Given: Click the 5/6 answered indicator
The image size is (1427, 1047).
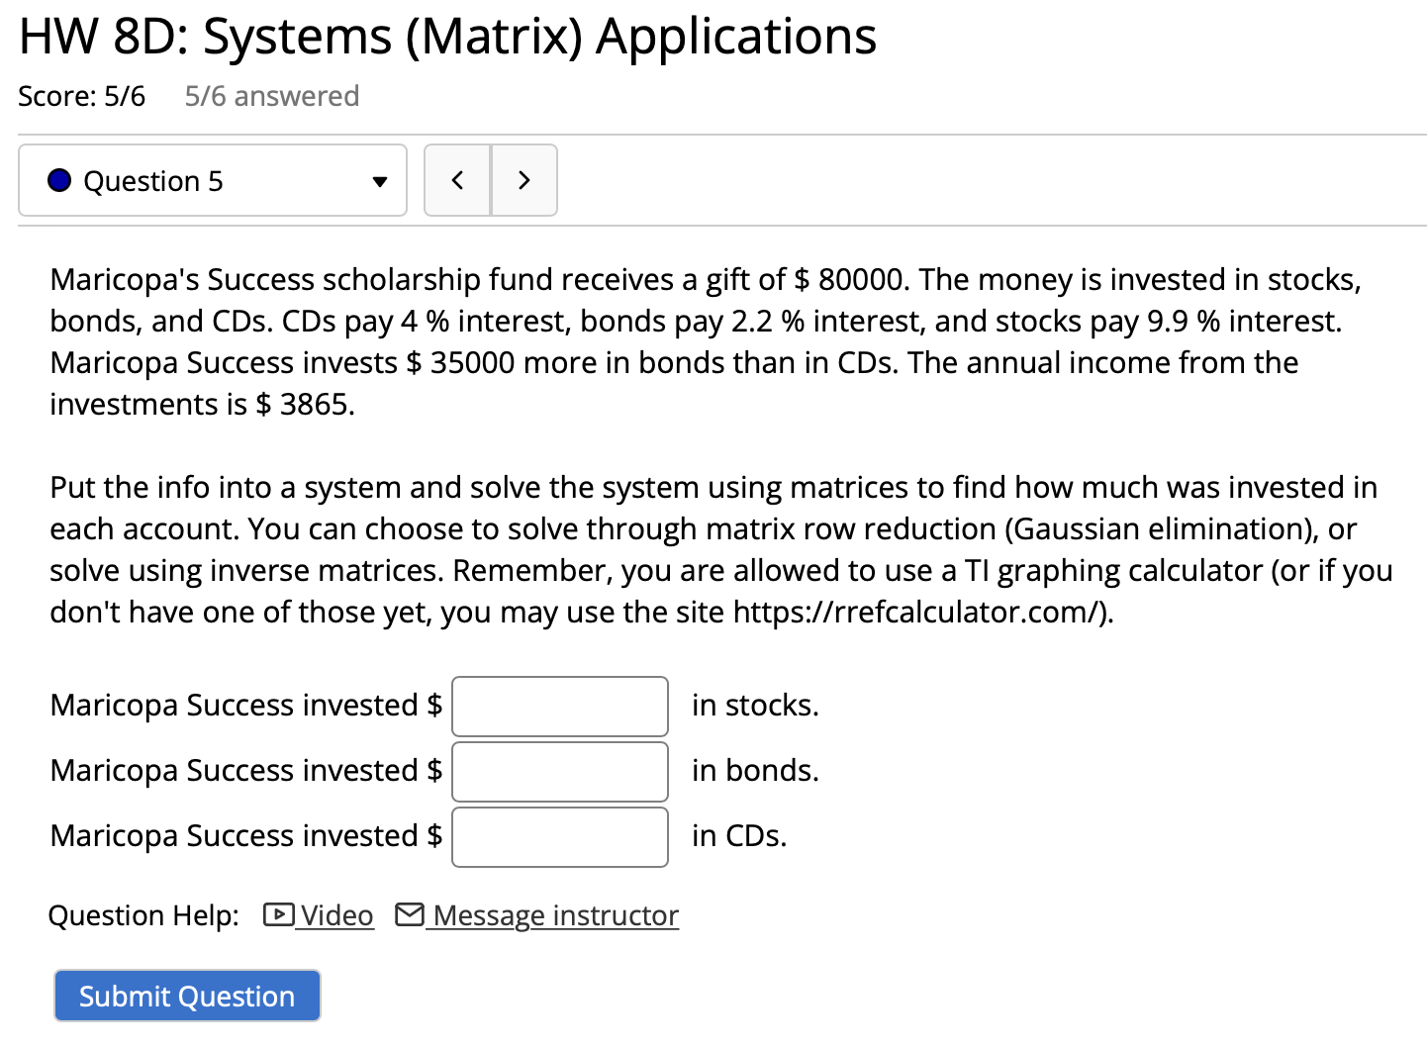Looking at the screenshot, I should coord(271,95).
